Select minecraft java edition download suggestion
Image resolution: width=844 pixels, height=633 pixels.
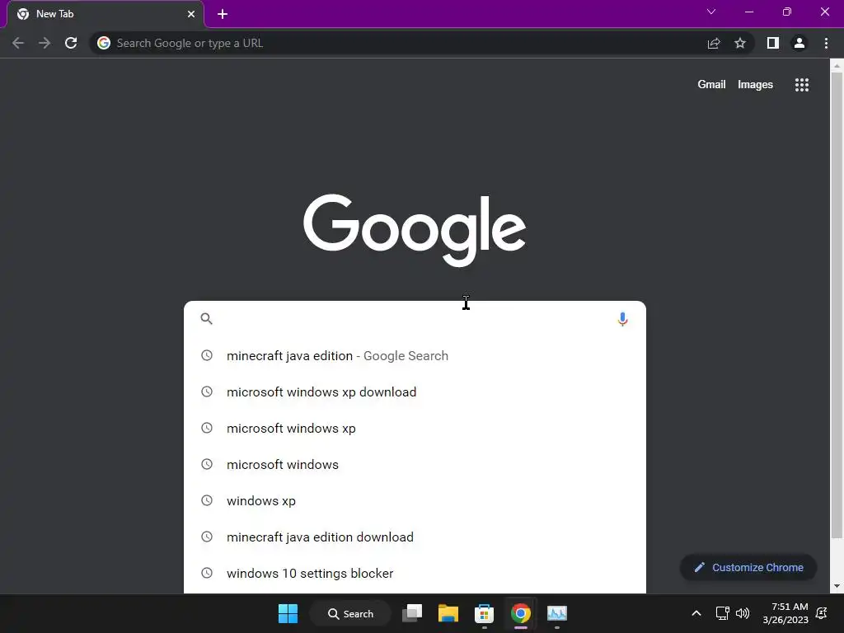point(415,537)
